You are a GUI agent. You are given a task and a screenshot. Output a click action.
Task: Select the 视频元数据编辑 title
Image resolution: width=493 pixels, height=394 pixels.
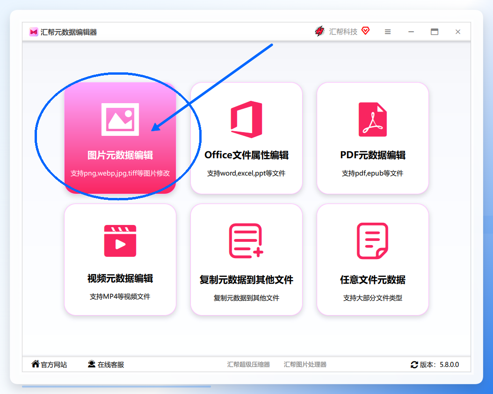coord(120,278)
